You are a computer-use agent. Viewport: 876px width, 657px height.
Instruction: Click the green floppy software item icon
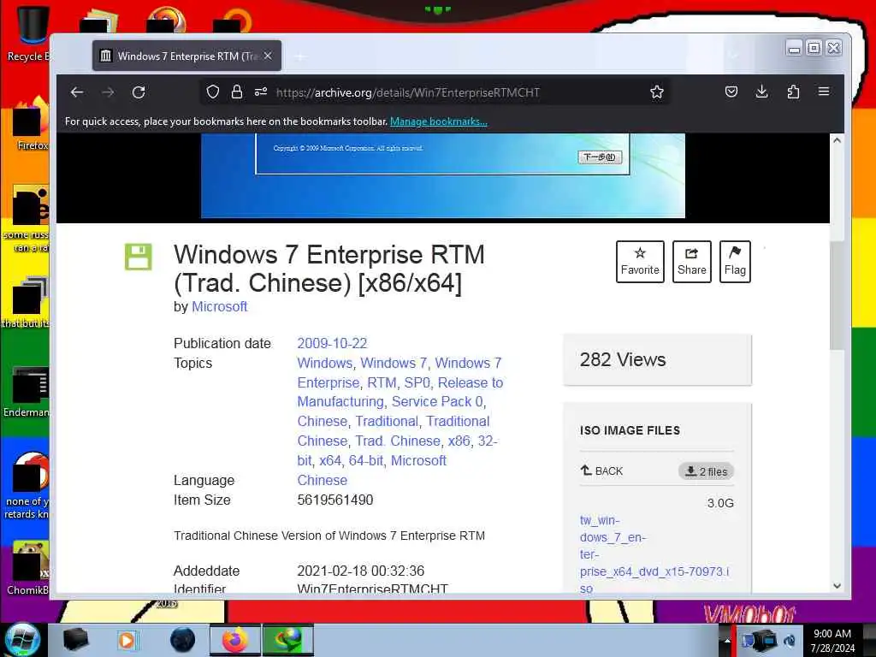(x=138, y=257)
